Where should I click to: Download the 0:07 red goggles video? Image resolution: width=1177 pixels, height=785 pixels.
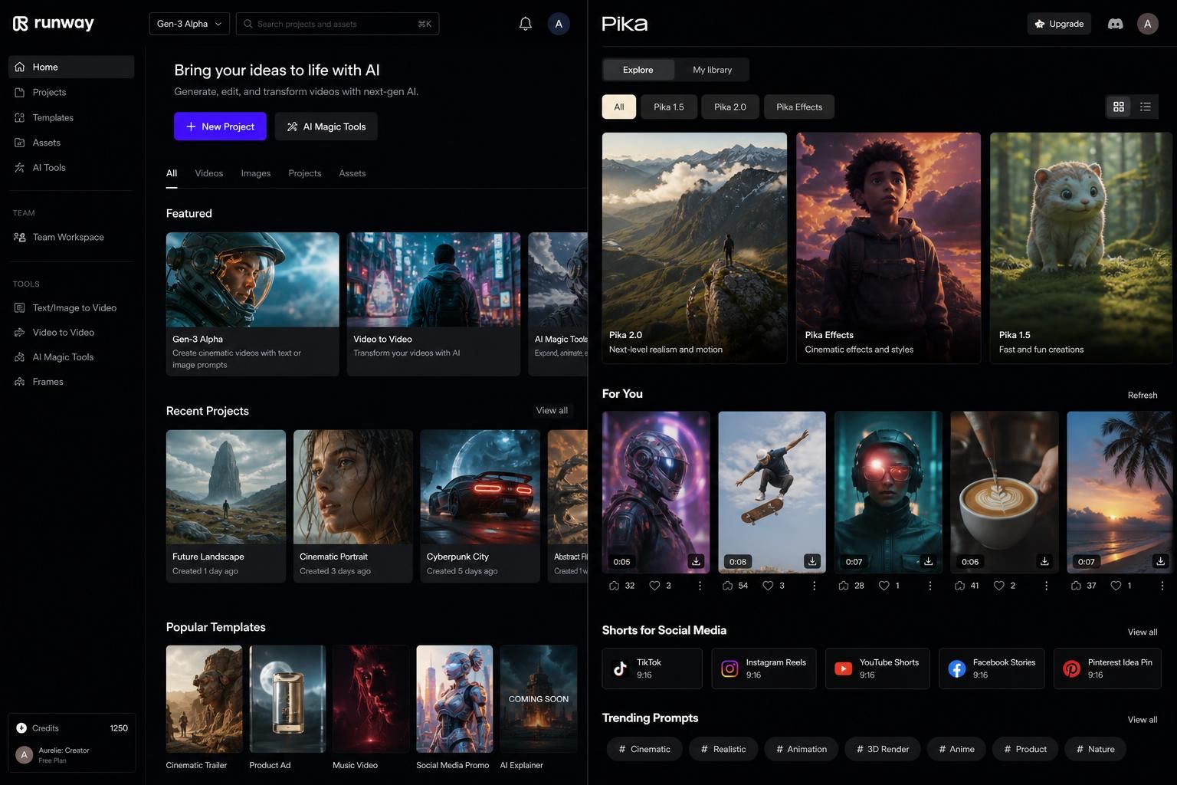click(x=928, y=561)
